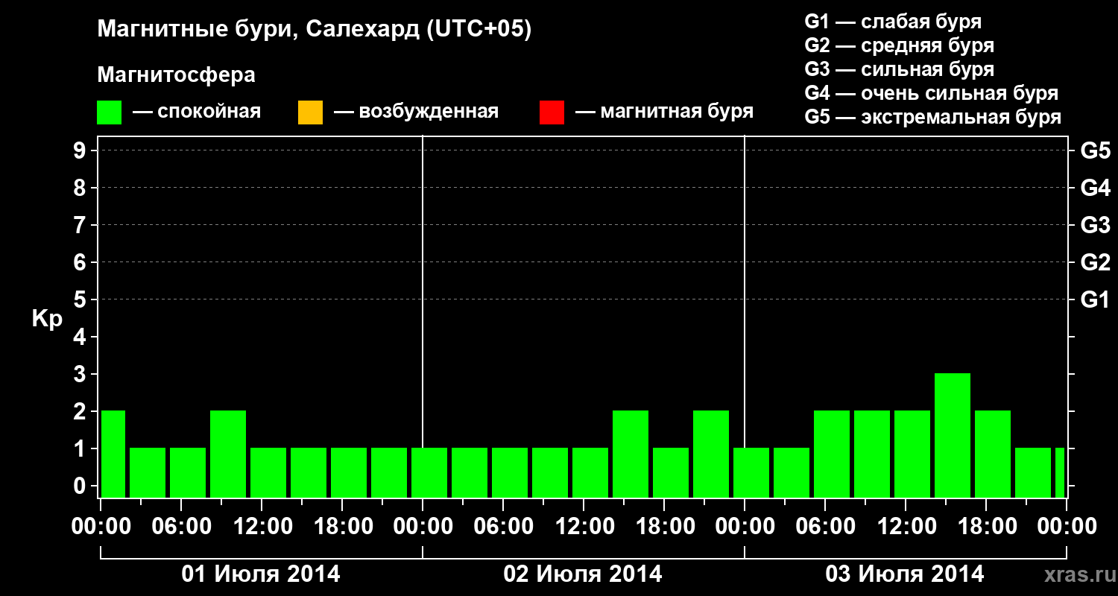The image size is (1118, 596).
Task: Click the 'G4 — очень сильная буря' legend line
Action: pyautogui.click(x=932, y=93)
